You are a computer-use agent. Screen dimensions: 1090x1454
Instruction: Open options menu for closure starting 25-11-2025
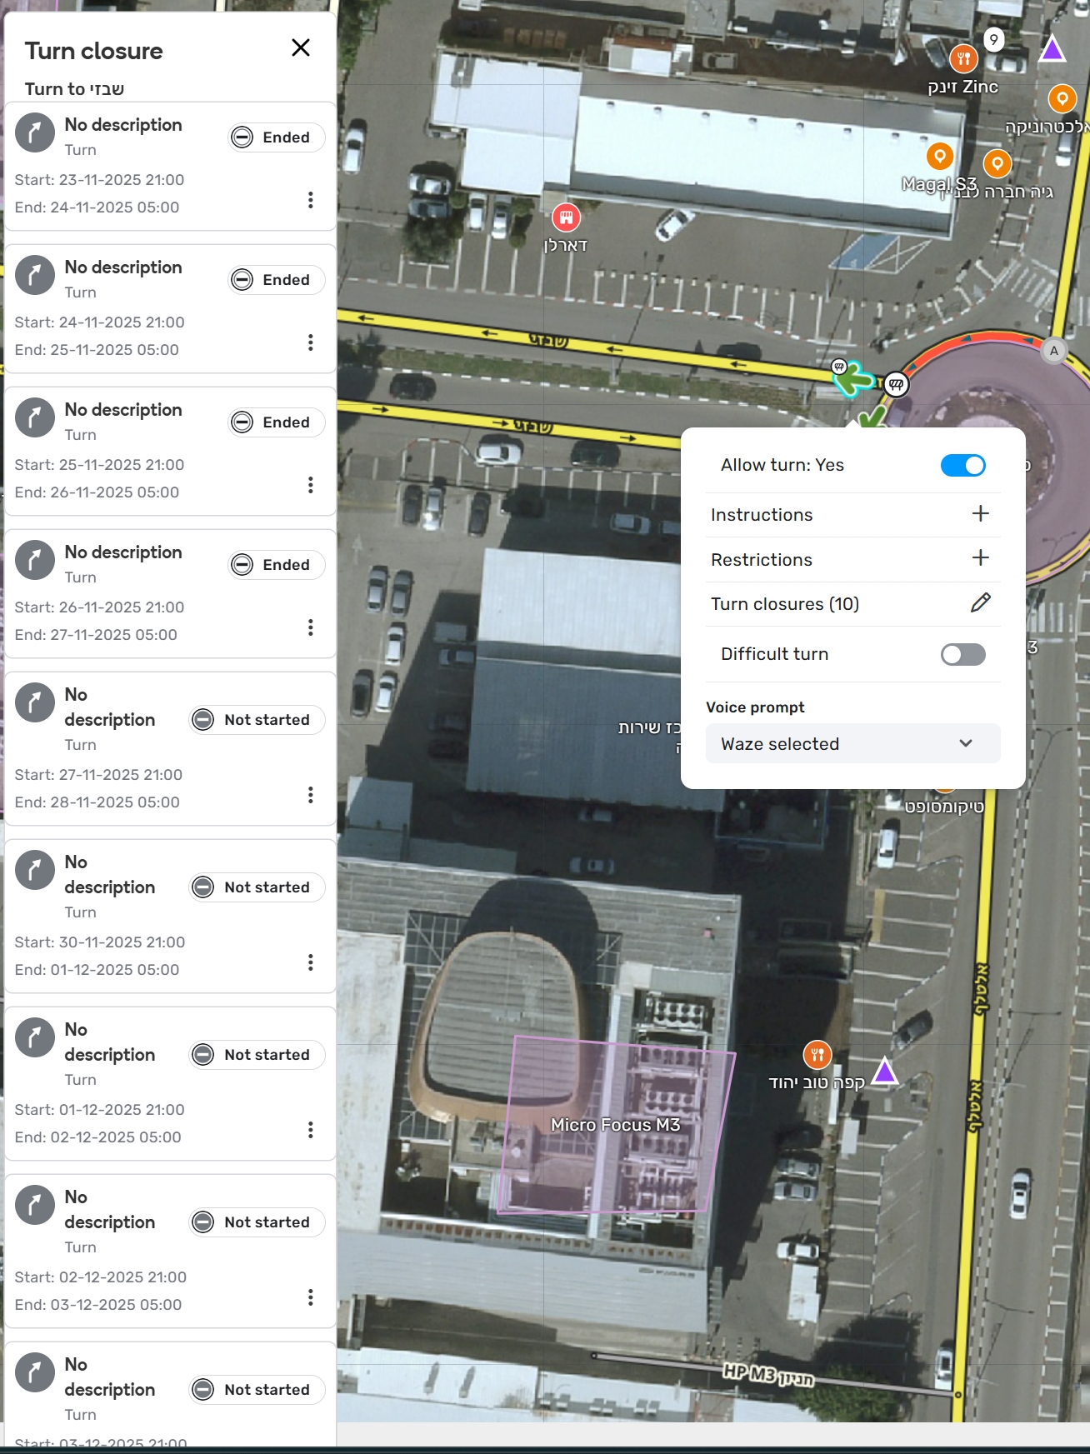311,485
